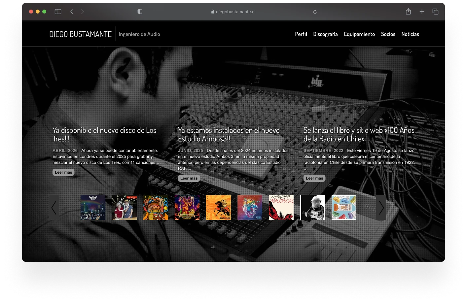Open the Socios menu item
This screenshot has height=303, width=467.
point(388,34)
